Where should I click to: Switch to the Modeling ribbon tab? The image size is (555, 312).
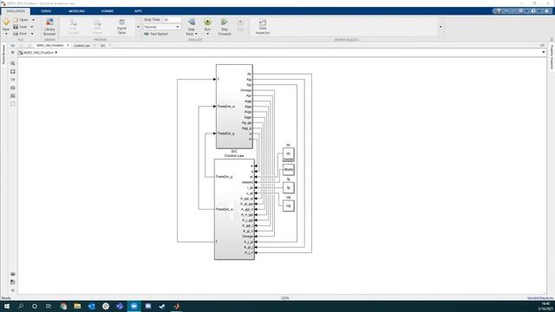click(77, 11)
